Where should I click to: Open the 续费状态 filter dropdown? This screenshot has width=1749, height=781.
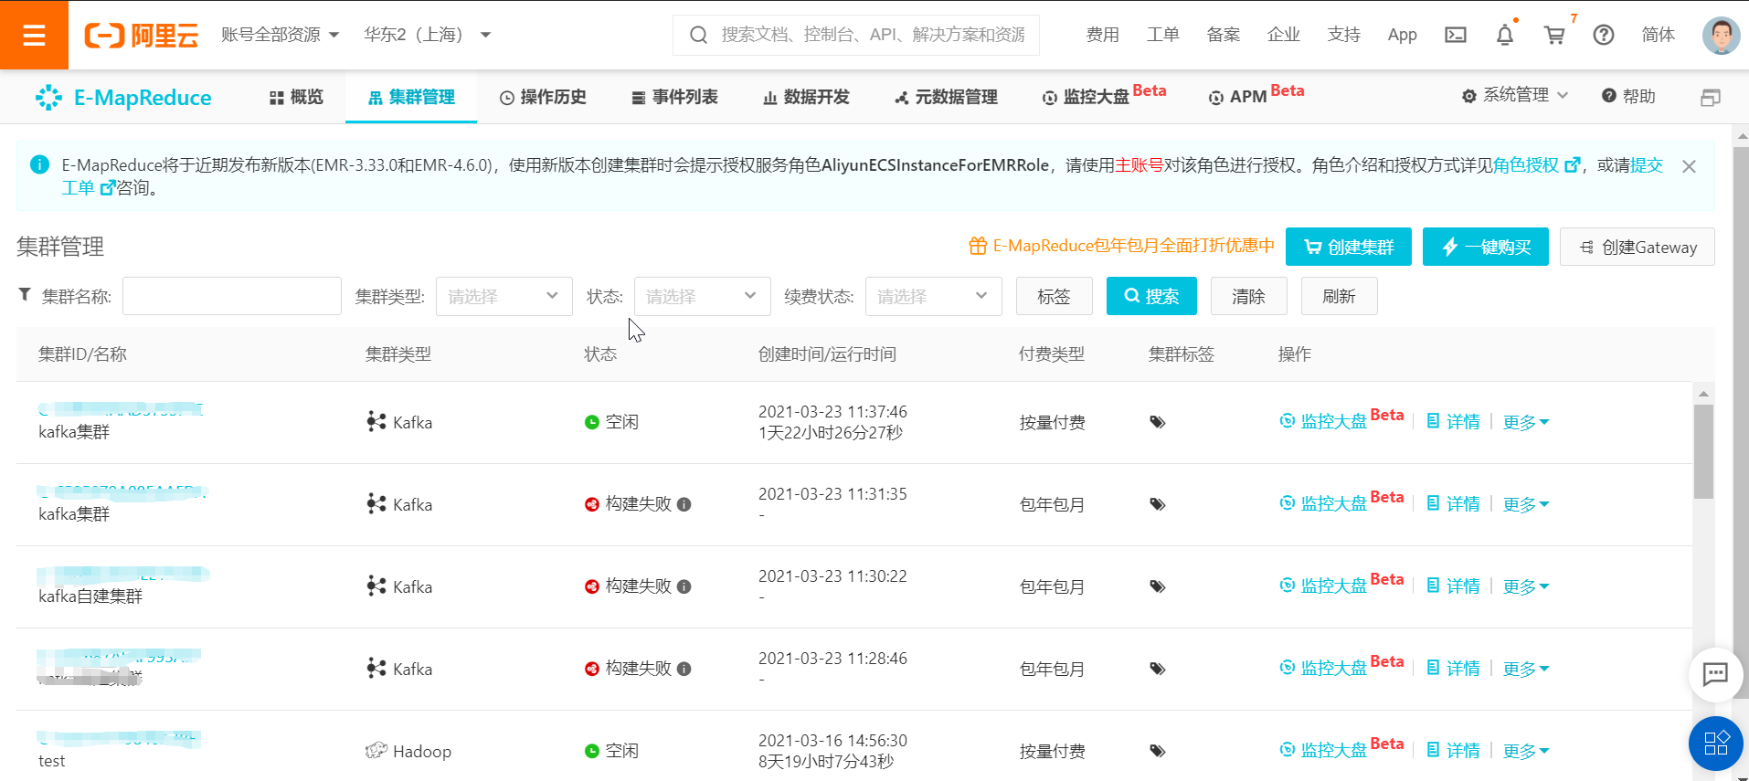coord(934,296)
